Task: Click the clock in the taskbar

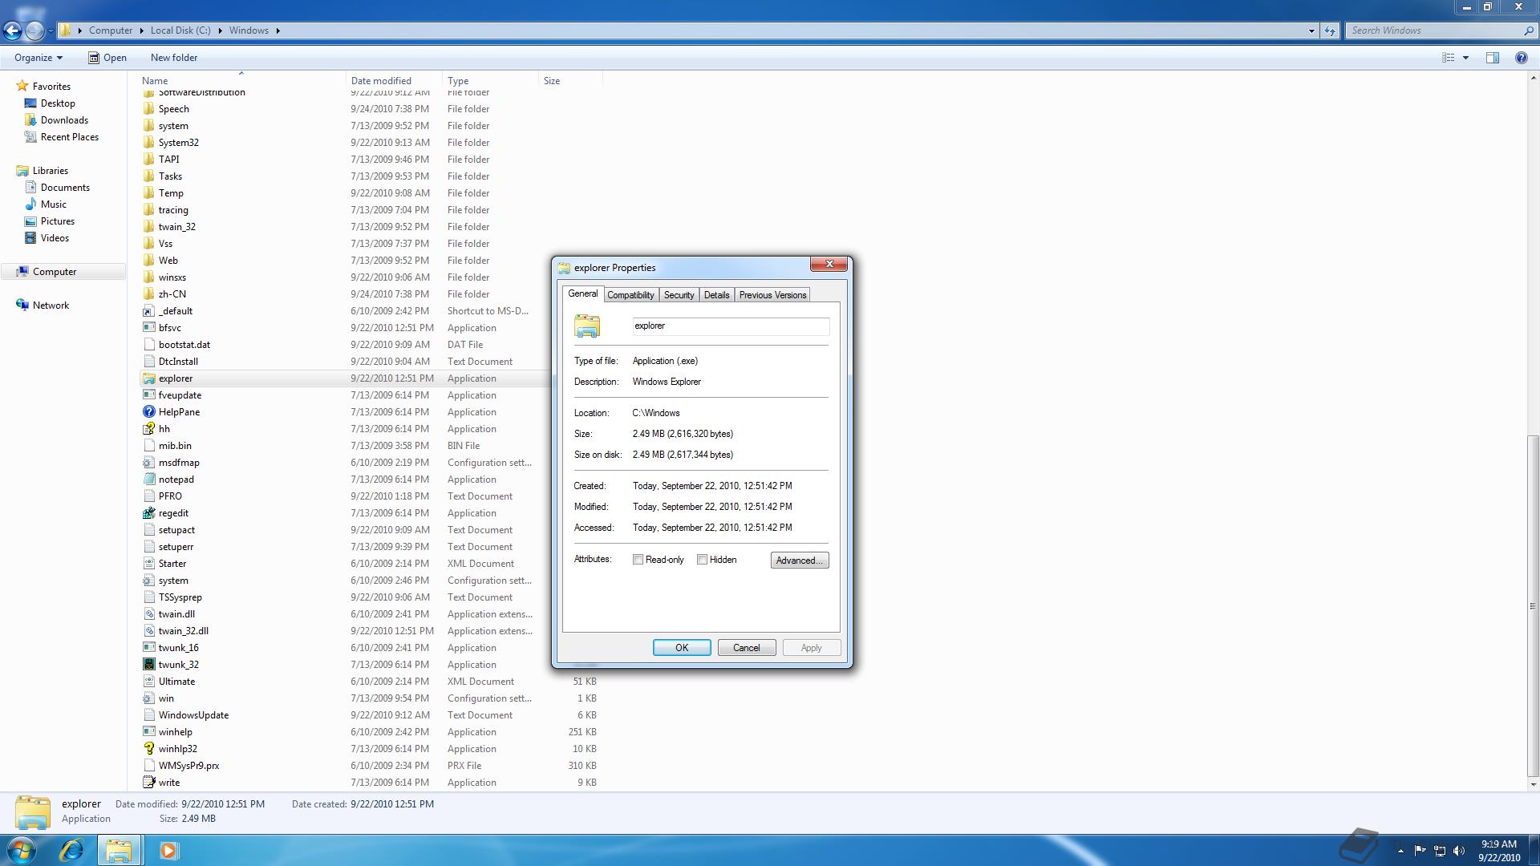Action: click(x=1498, y=851)
